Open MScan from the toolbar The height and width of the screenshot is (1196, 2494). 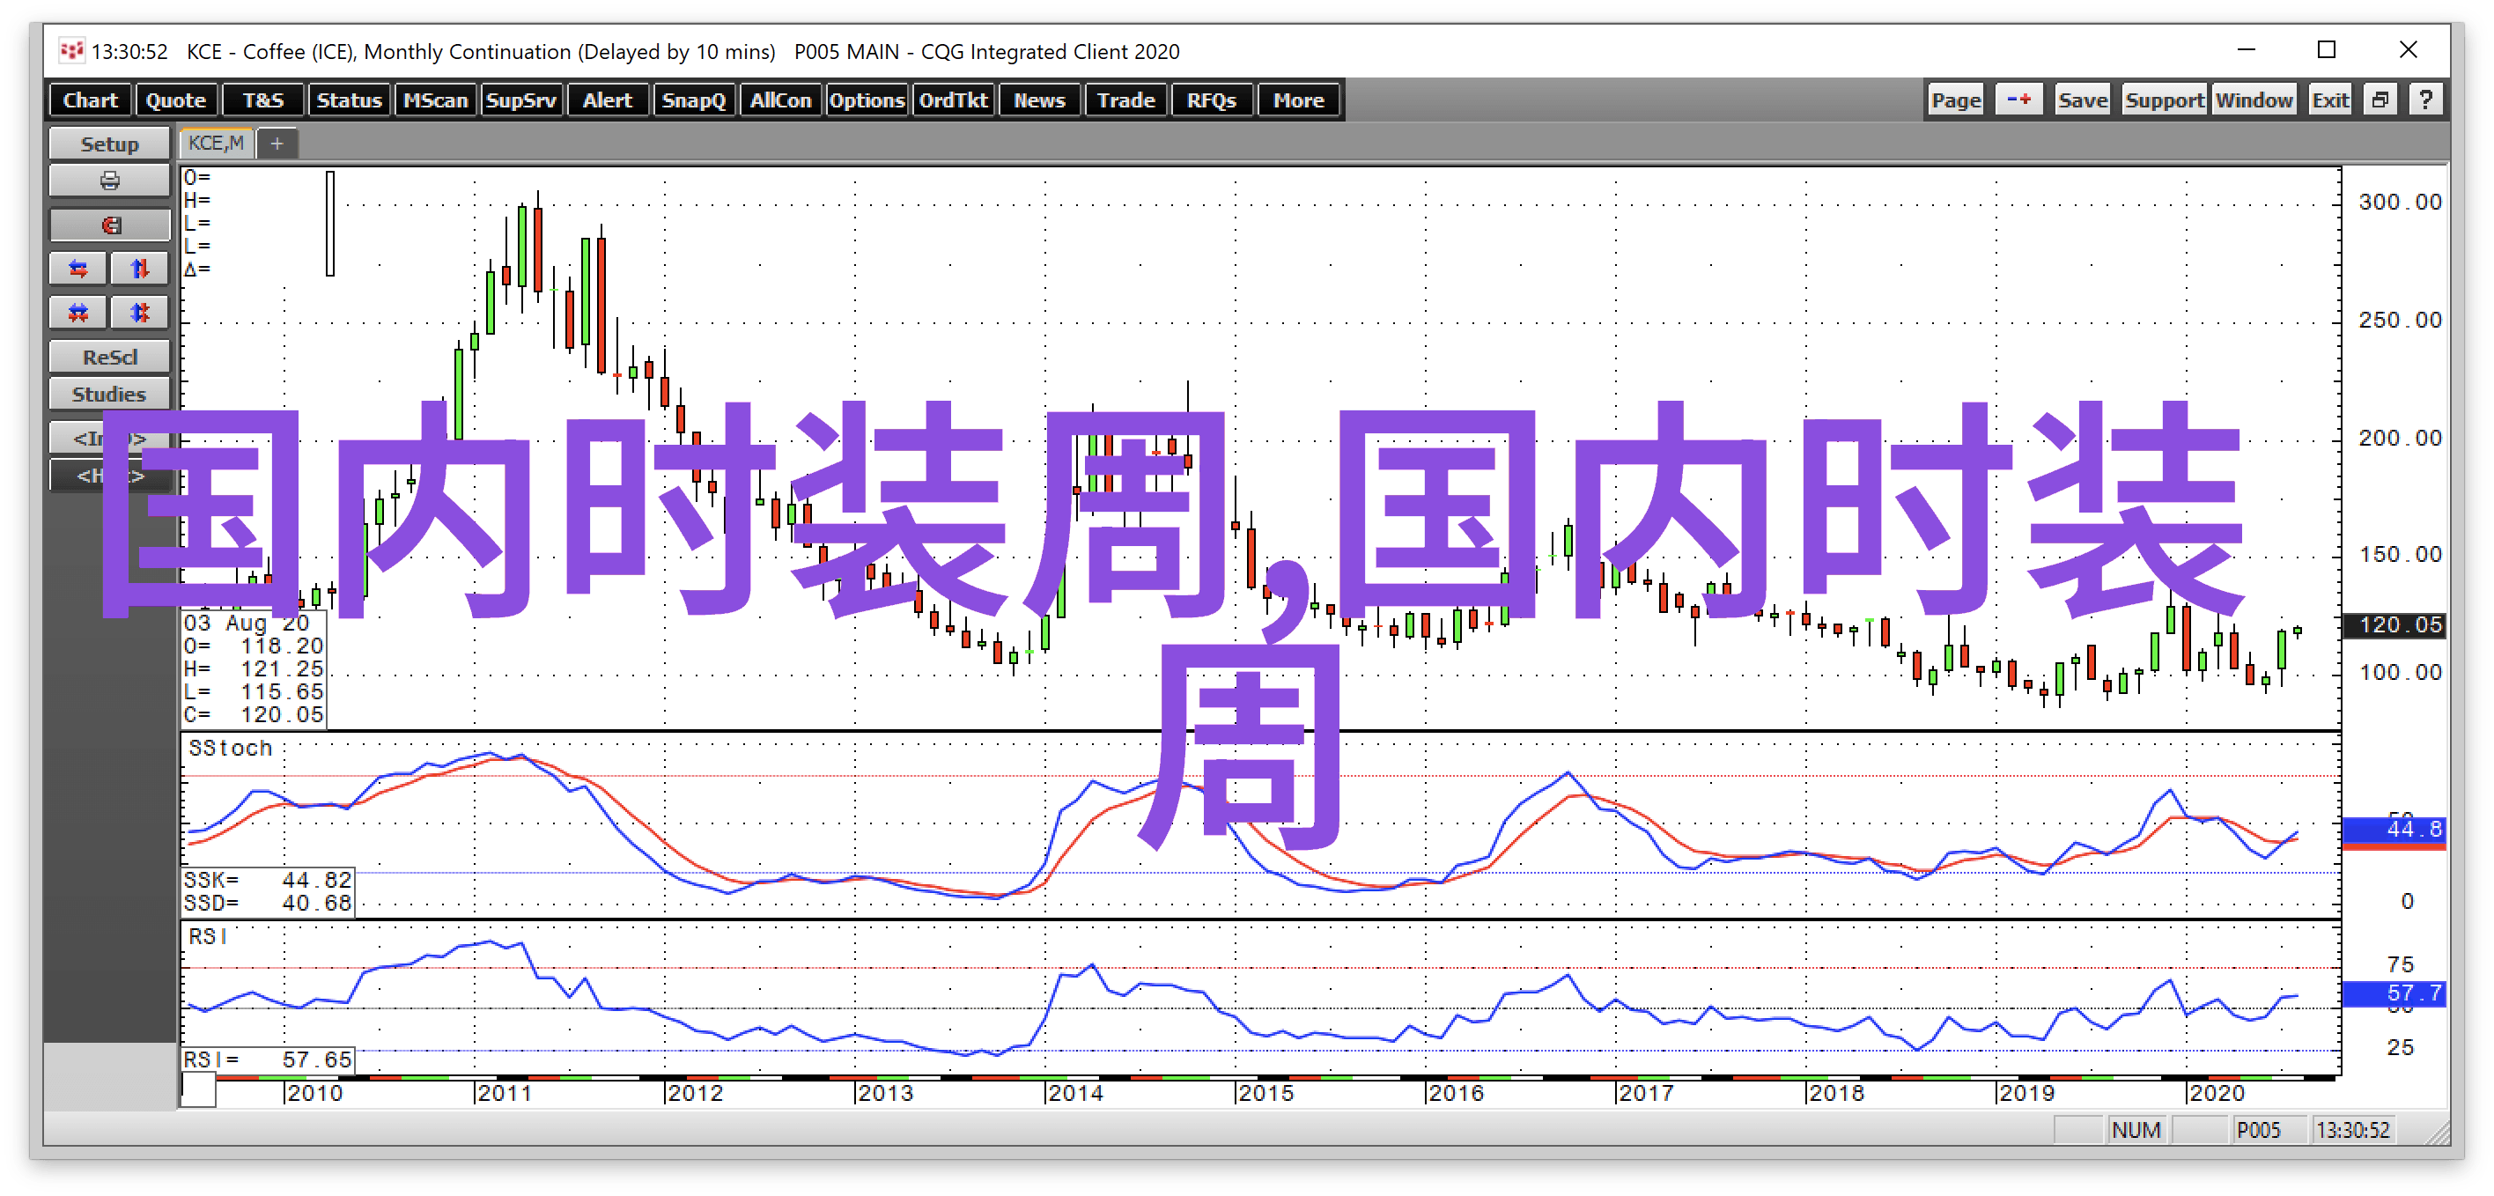click(x=435, y=100)
